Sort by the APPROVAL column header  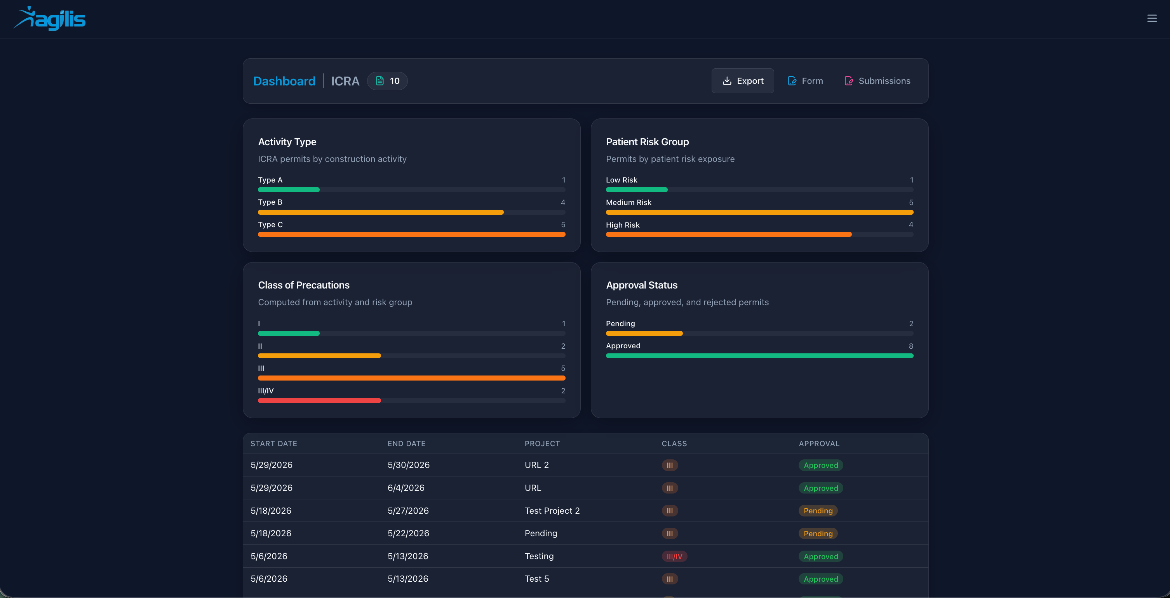pos(819,443)
